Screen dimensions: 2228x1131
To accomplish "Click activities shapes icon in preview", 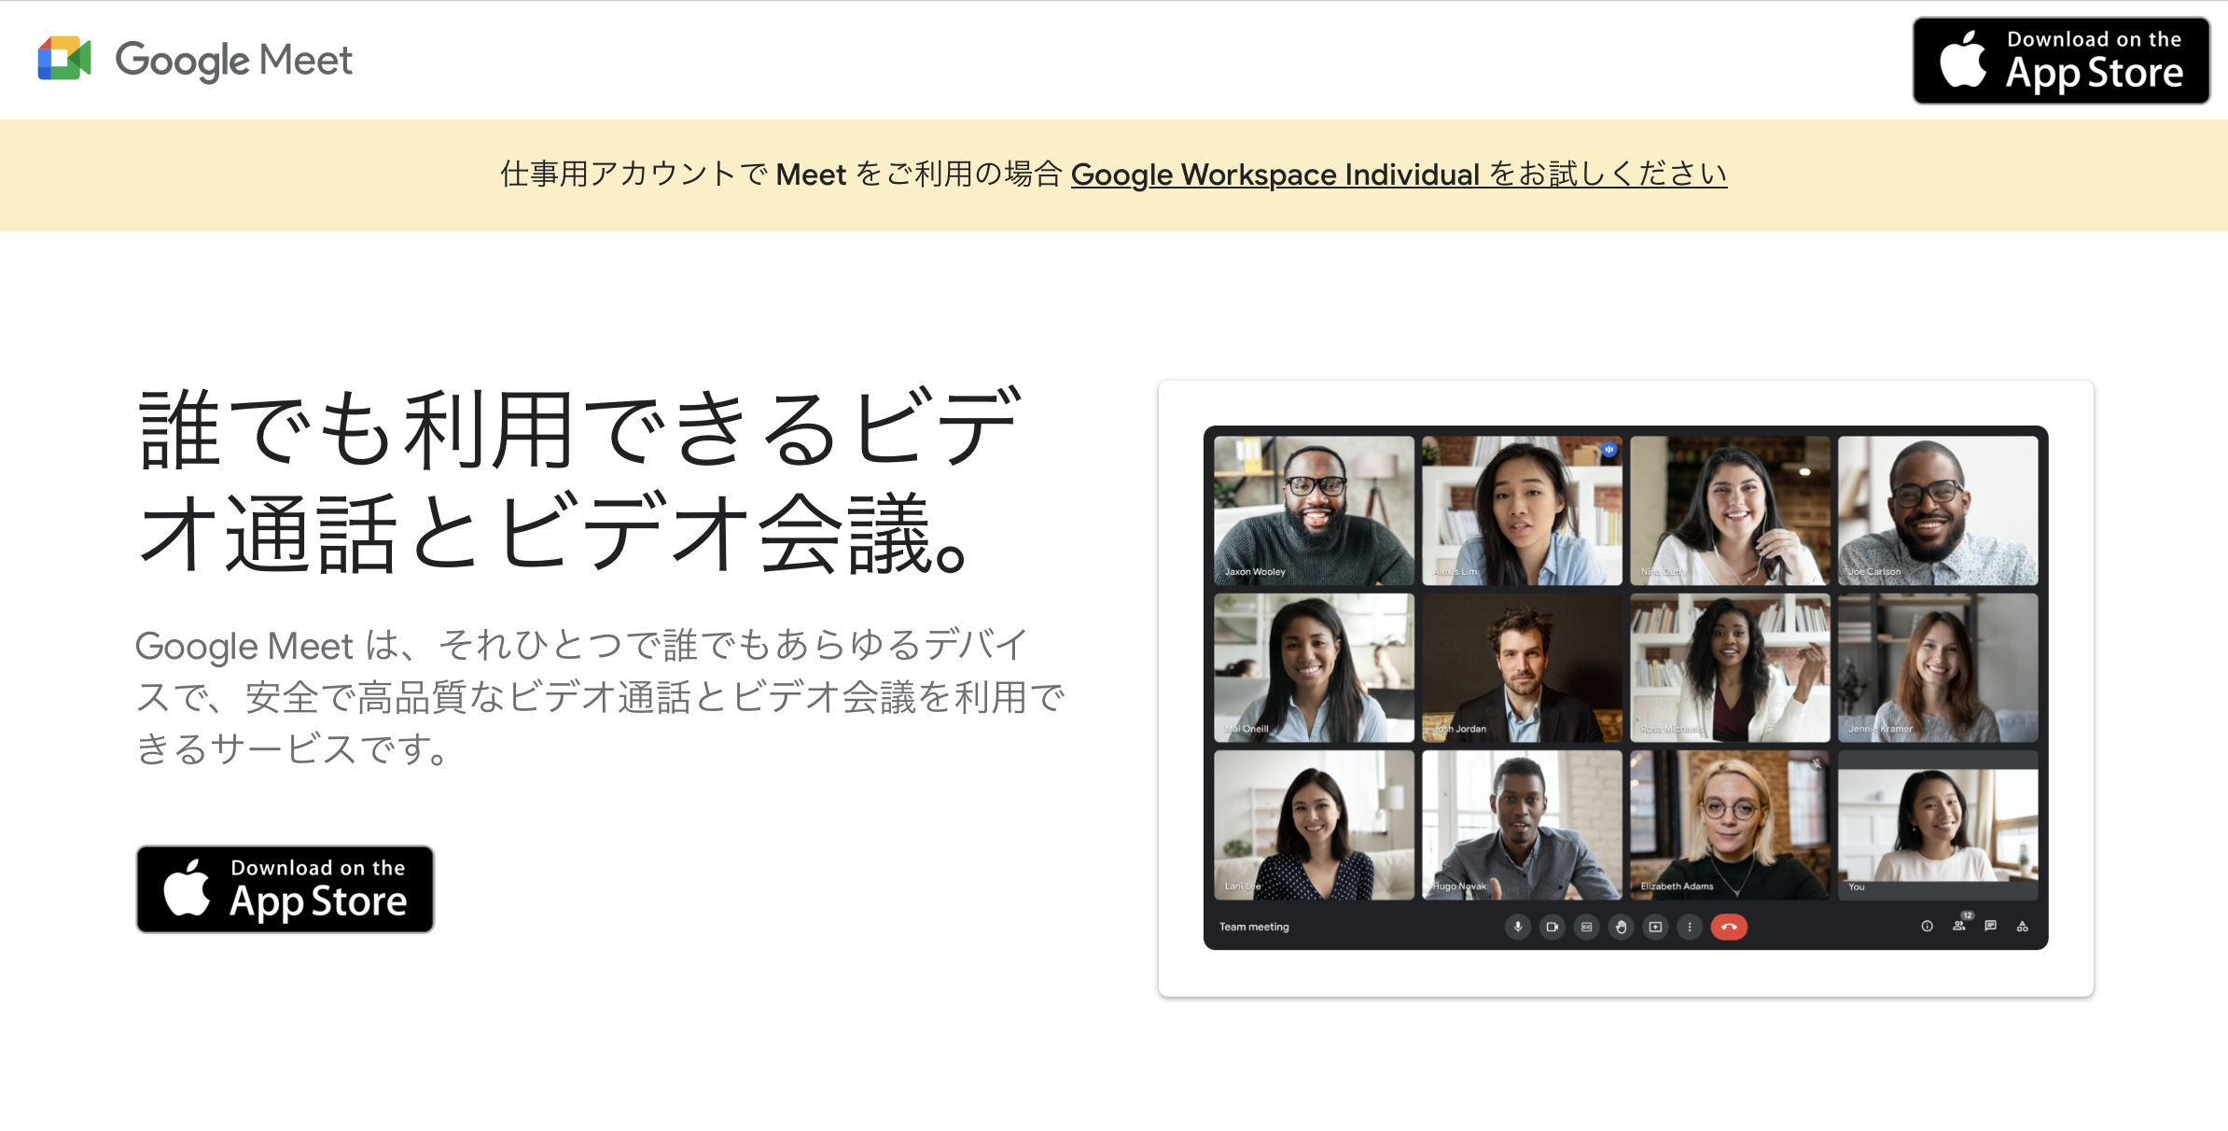I will (x=2023, y=926).
